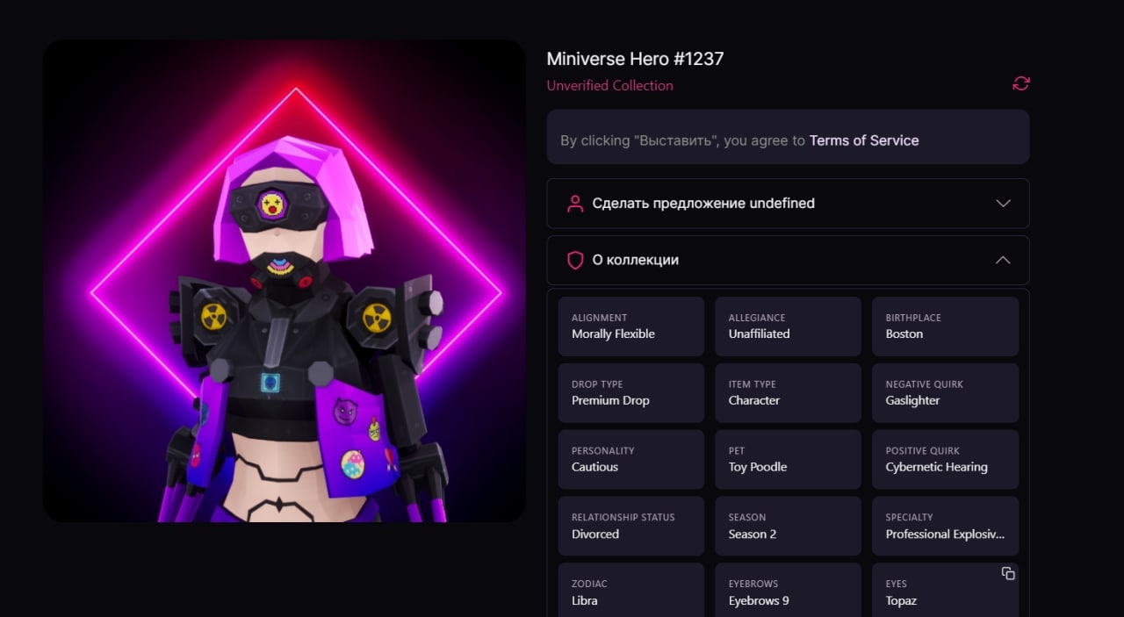Collapse the О коллекции chevron

coord(1003,261)
